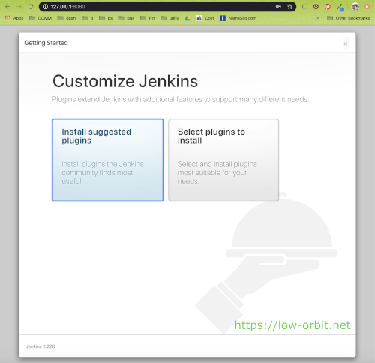This screenshot has width=375, height=363.
Task: Go back using the browser back arrow
Action: (x=7, y=7)
